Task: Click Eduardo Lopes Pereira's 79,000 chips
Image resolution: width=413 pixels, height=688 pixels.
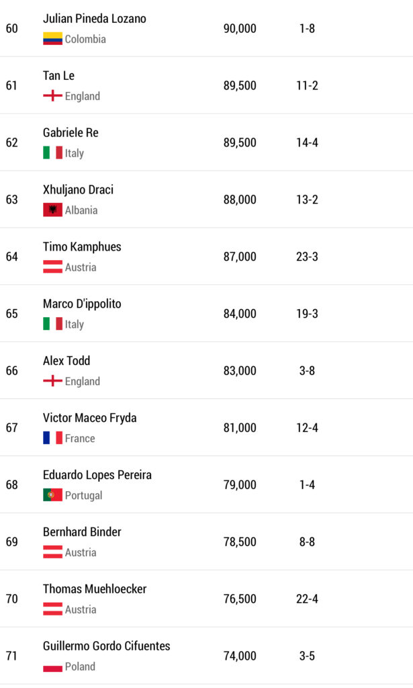Action: (x=240, y=485)
